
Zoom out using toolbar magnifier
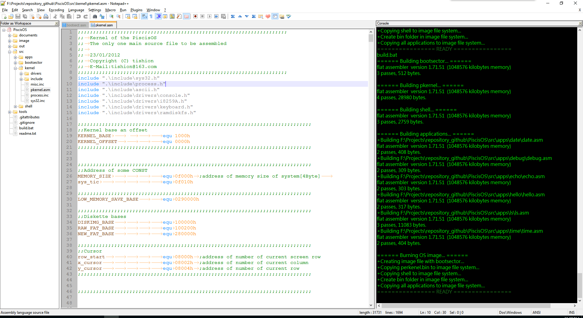point(118,16)
